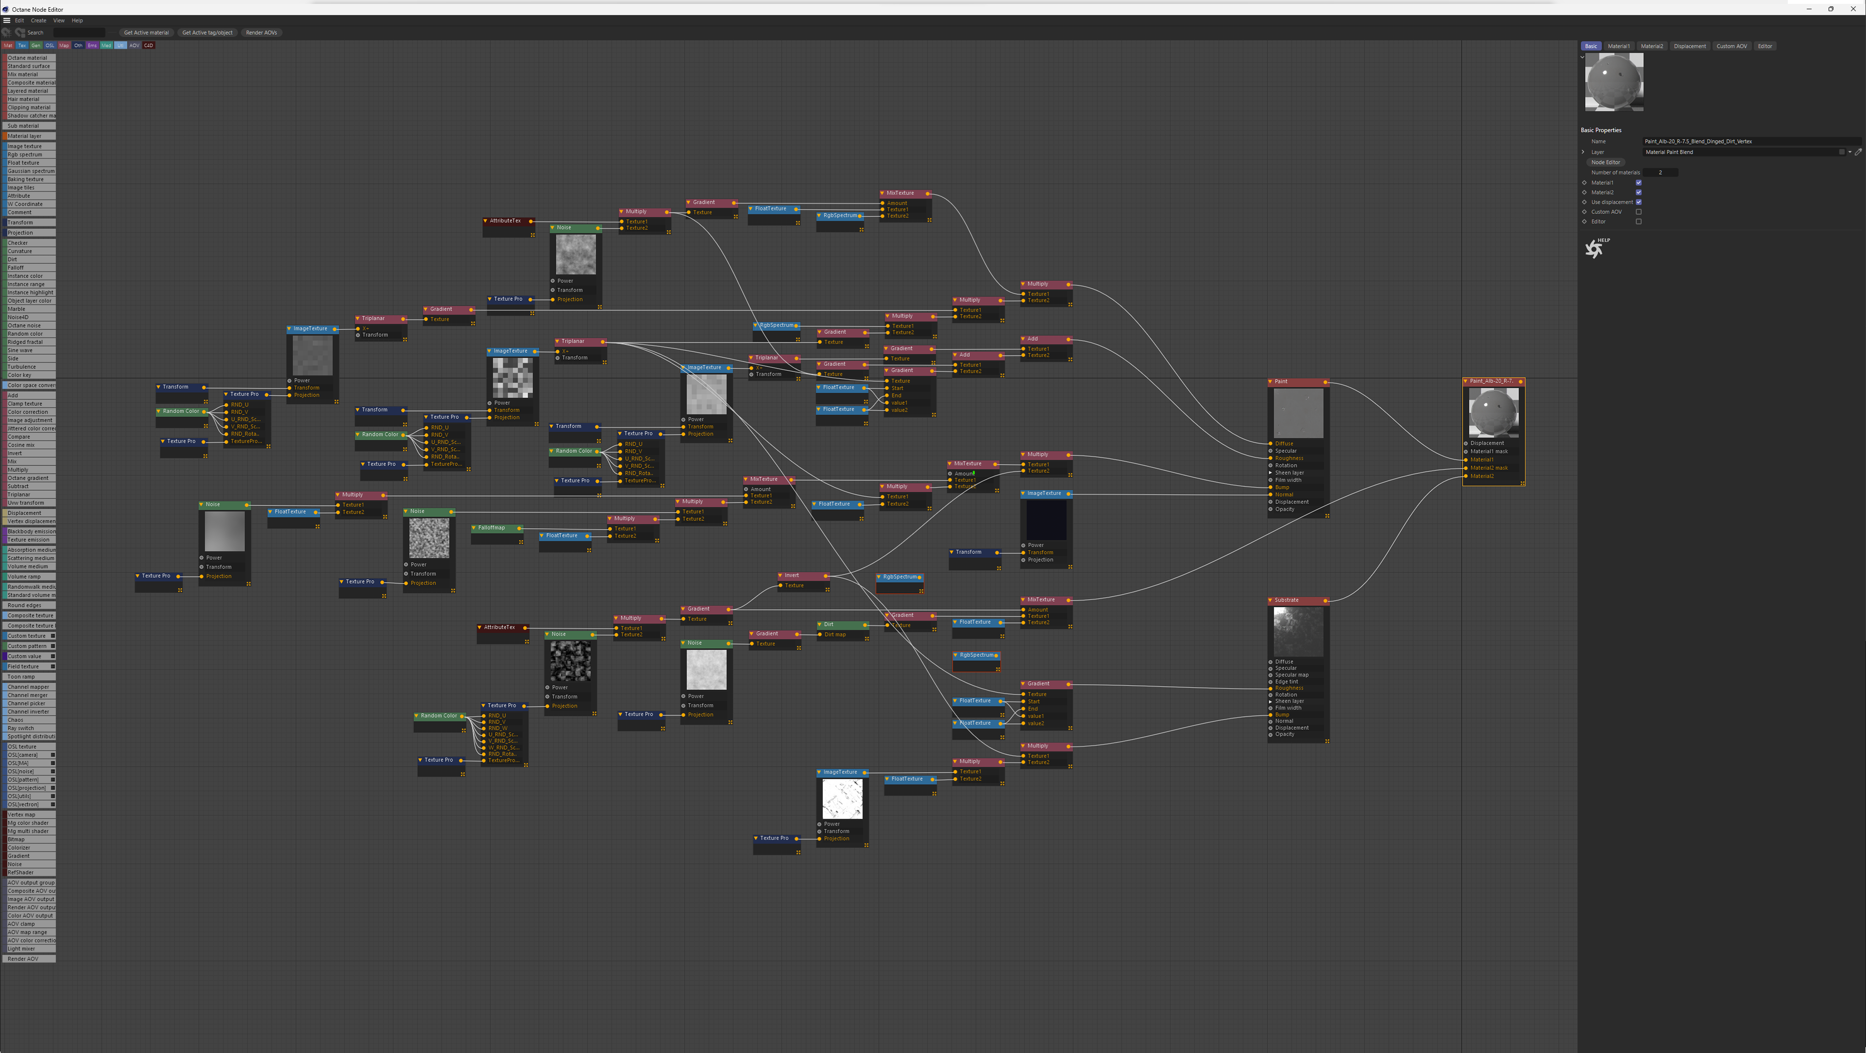The width and height of the screenshot is (1866, 1053).
Task: Click the second toolbar icon left of Search
Action: click(19, 33)
